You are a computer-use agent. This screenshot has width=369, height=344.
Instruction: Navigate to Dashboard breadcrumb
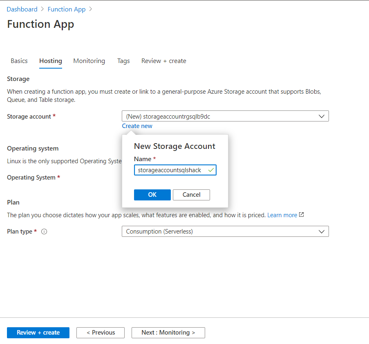click(x=22, y=9)
